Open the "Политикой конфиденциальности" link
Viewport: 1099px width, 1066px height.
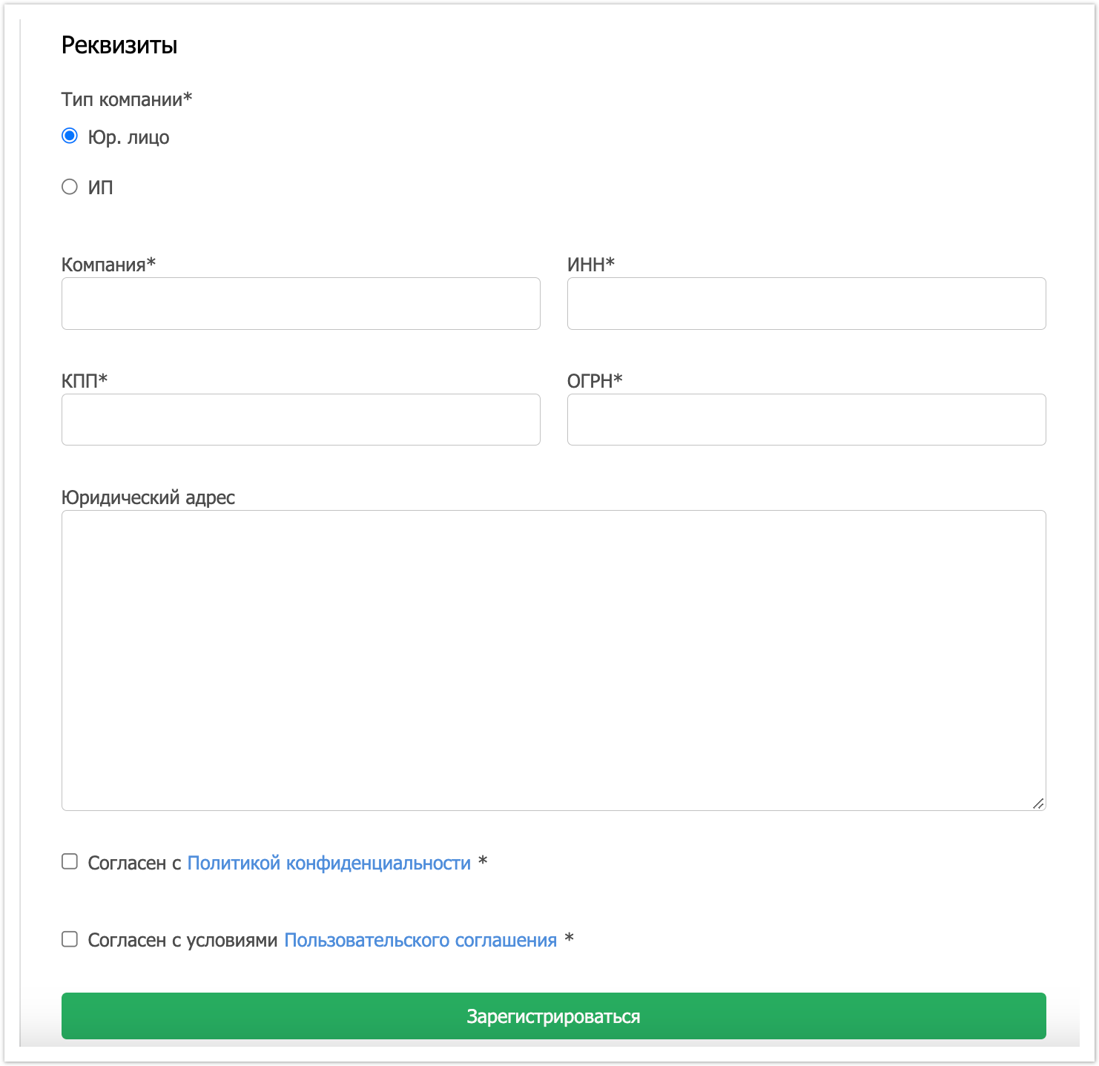[329, 863]
